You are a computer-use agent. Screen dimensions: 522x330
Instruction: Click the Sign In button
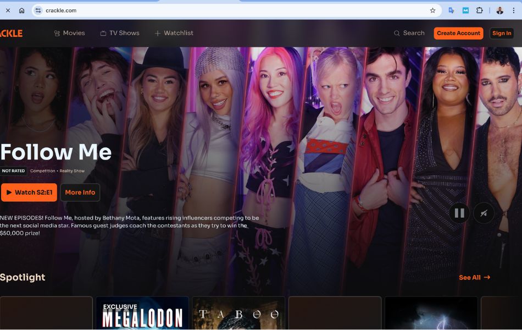click(x=502, y=34)
